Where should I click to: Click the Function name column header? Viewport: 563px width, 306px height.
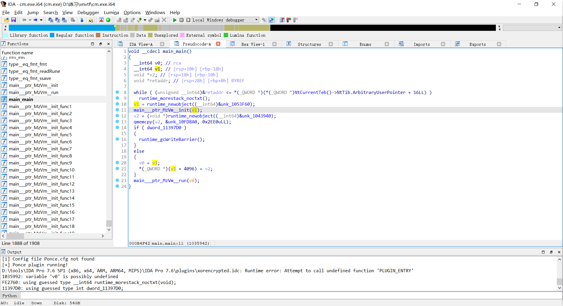click(x=17, y=53)
